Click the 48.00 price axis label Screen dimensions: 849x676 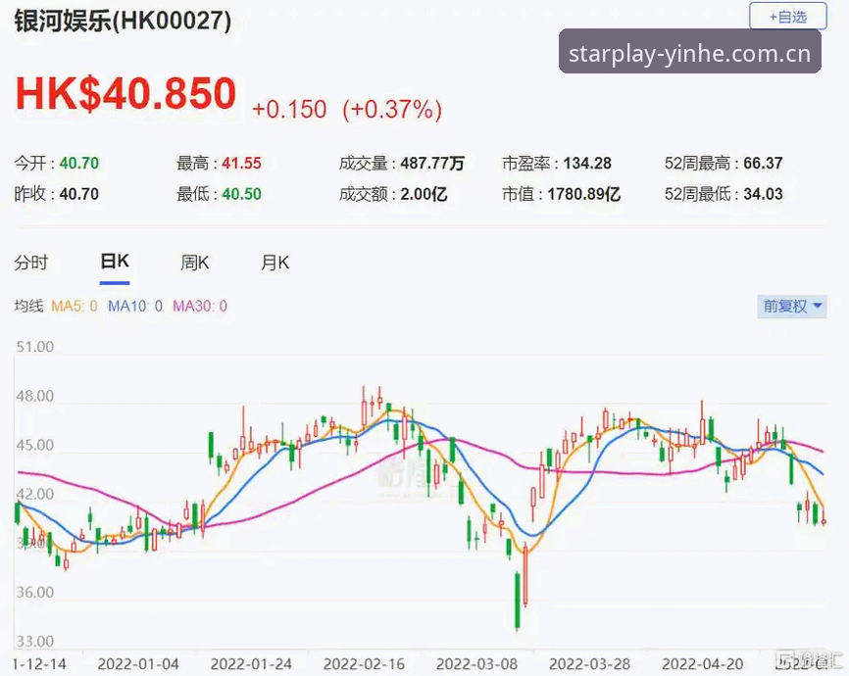(35, 396)
